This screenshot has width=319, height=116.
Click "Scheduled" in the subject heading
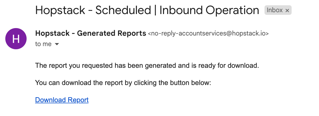(x=123, y=10)
